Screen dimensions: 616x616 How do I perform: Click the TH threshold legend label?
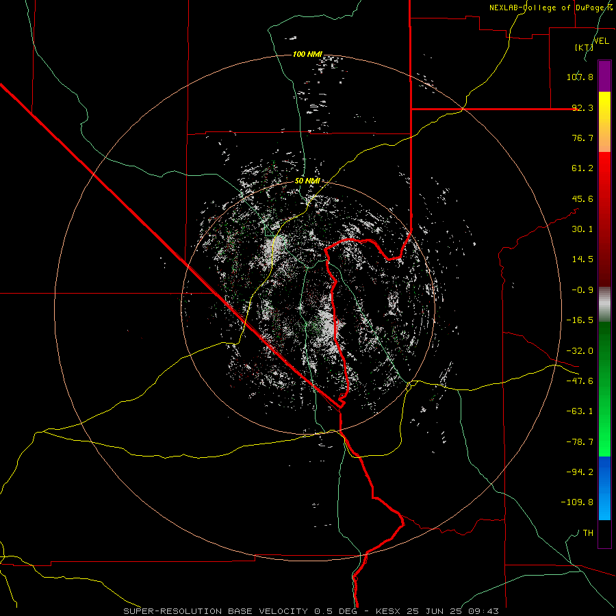pos(588,533)
